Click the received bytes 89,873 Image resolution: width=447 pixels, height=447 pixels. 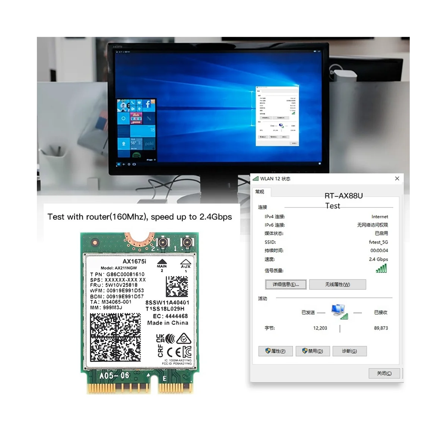(381, 328)
